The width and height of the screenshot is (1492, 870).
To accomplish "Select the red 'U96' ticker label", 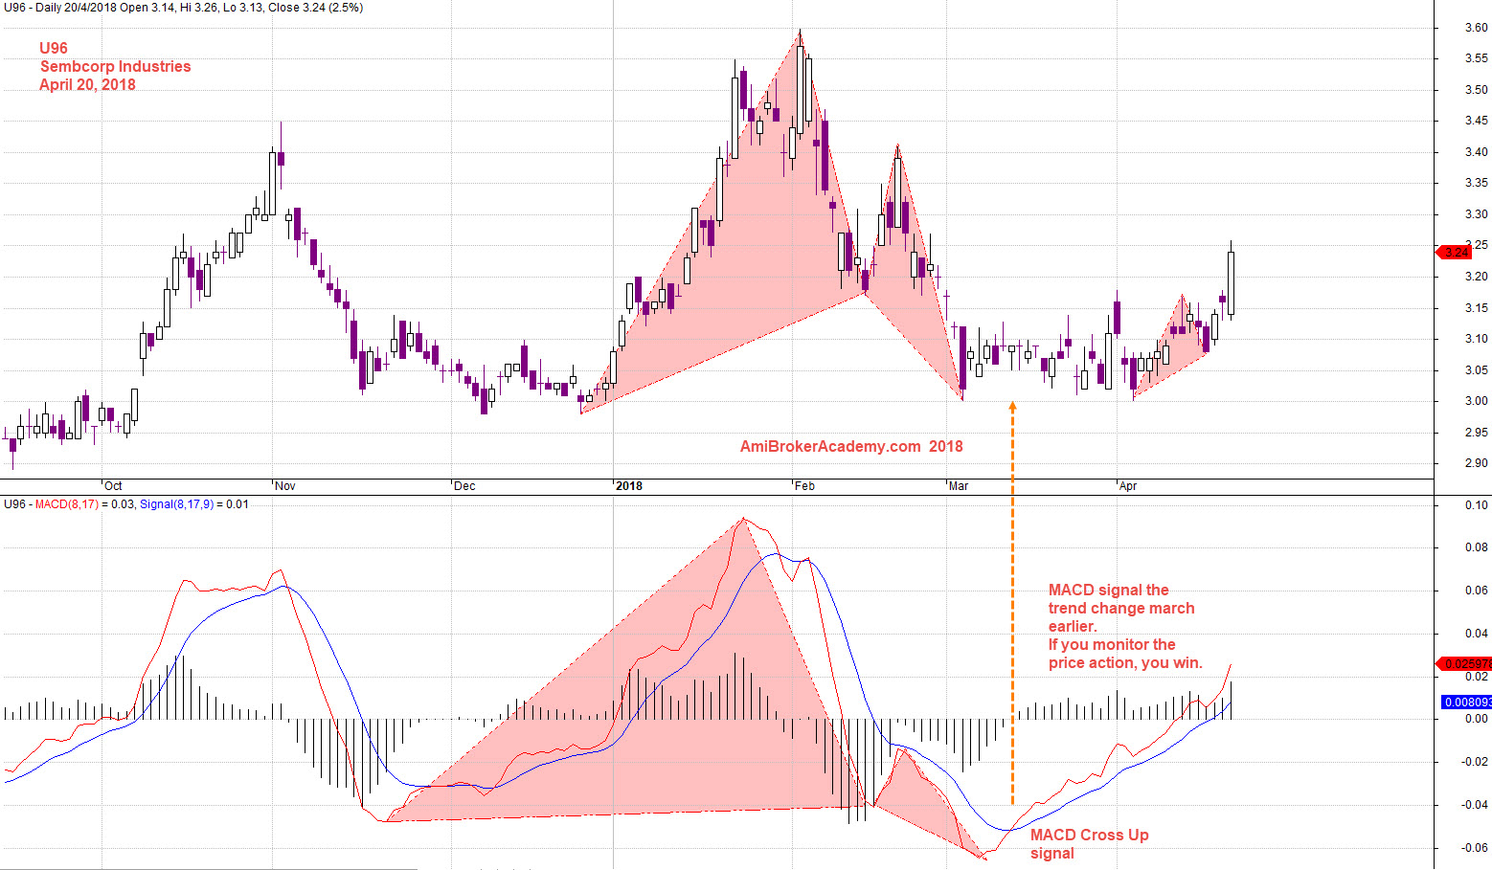I will click(x=54, y=48).
